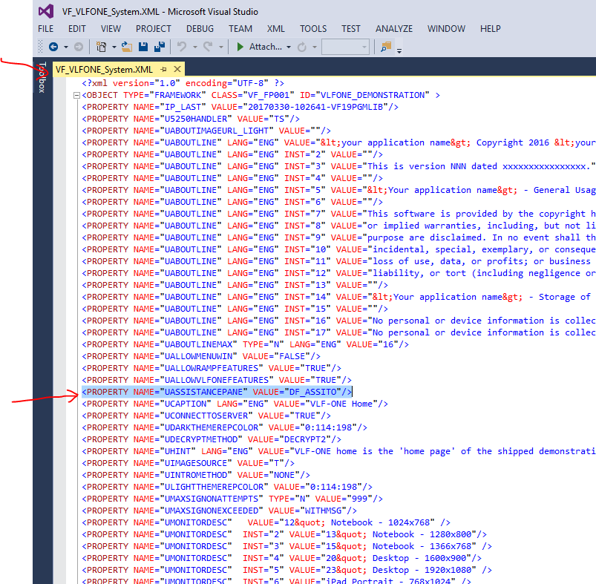Open the FILE menu
The image size is (596, 584).
click(x=45, y=29)
